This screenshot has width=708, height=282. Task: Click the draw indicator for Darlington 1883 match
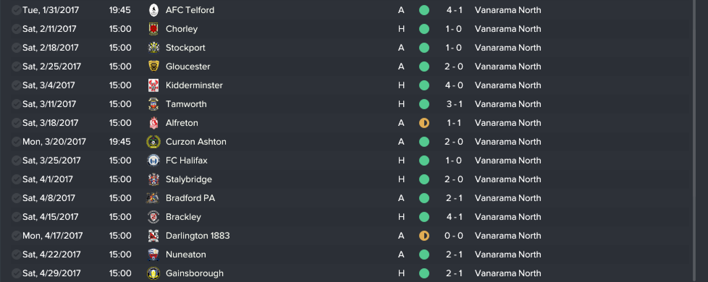[424, 236]
